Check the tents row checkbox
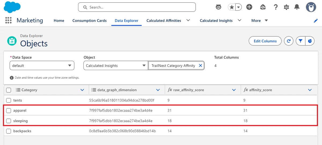 coord(9,100)
